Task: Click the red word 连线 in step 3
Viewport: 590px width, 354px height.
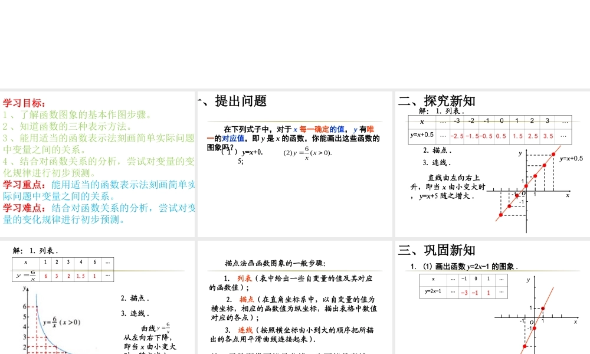Action: pos(245,330)
